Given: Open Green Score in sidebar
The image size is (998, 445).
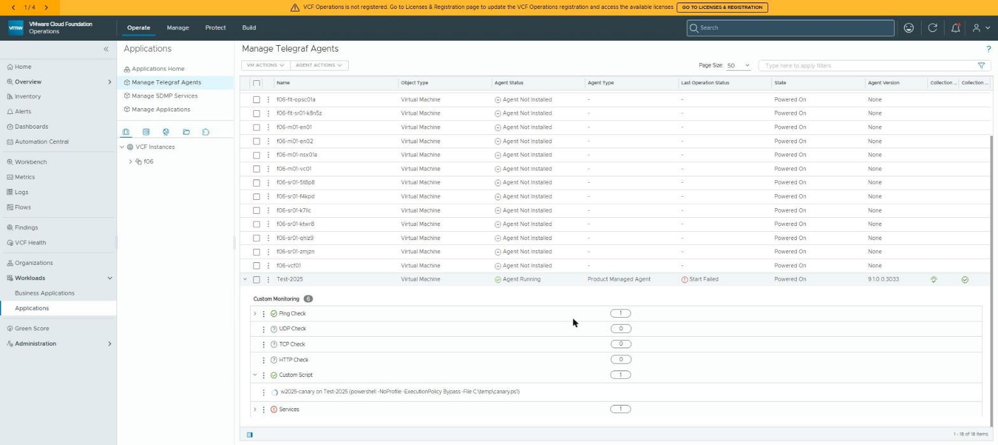Looking at the screenshot, I should pyautogui.click(x=32, y=328).
